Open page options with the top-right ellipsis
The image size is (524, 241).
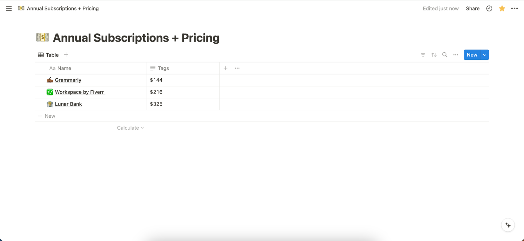tap(514, 8)
